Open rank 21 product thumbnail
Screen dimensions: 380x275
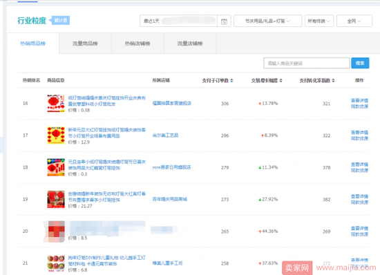point(56,263)
